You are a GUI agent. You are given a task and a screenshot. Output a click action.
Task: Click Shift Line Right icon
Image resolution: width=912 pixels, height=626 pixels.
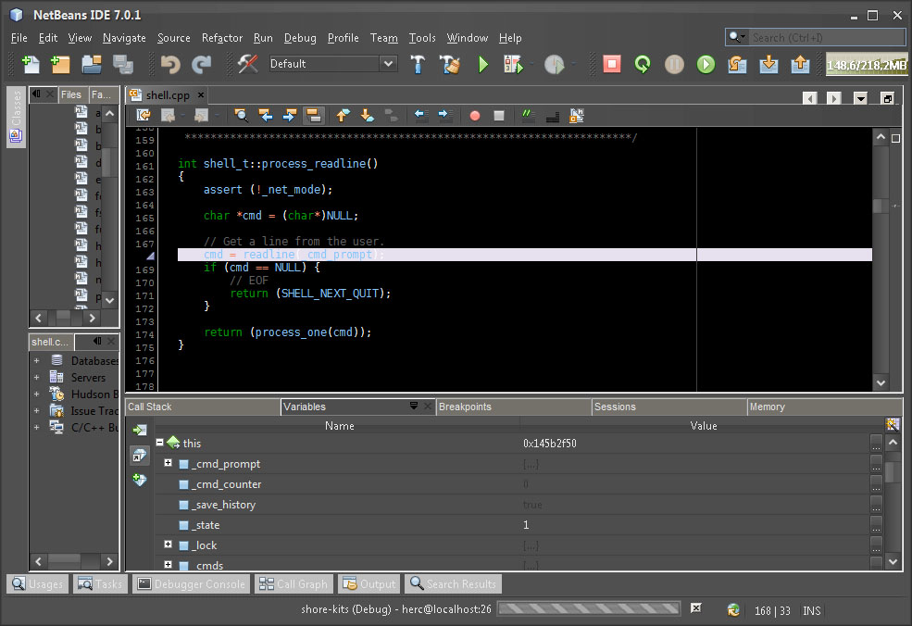[445, 115]
